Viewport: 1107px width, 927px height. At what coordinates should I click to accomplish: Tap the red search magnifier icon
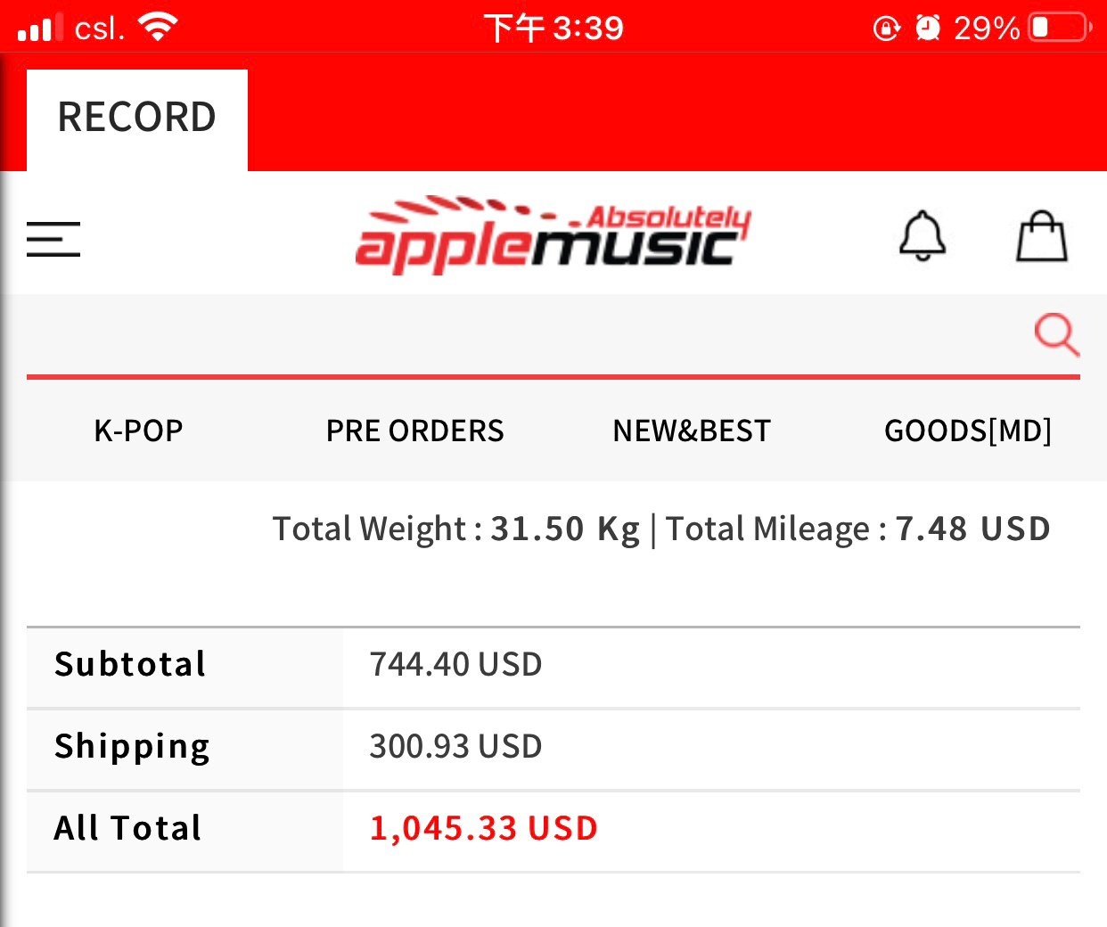(x=1057, y=334)
